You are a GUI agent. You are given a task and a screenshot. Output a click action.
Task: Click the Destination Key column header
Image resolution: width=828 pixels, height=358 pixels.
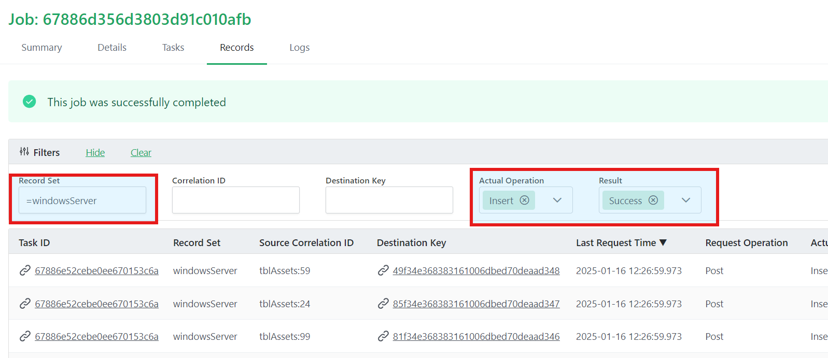(x=412, y=242)
